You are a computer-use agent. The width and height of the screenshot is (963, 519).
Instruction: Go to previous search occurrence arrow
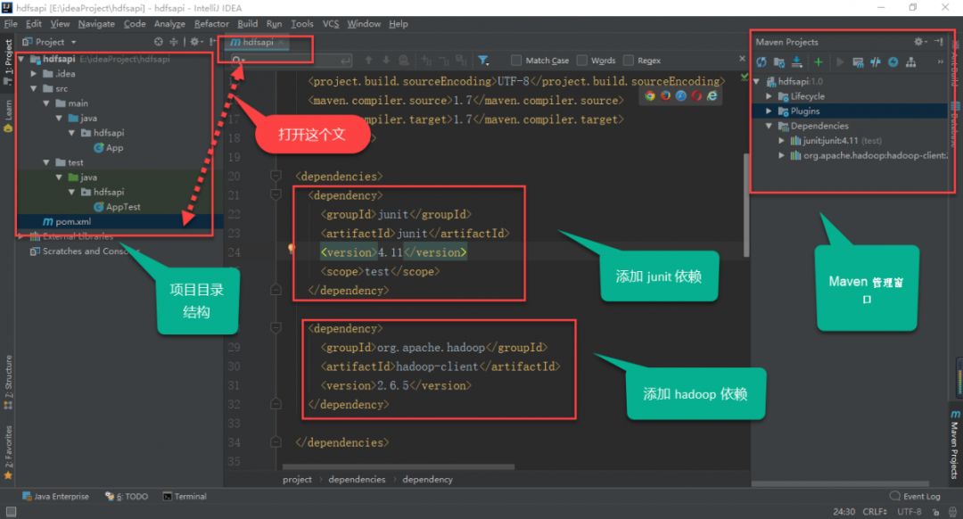click(x=368, y=60)
